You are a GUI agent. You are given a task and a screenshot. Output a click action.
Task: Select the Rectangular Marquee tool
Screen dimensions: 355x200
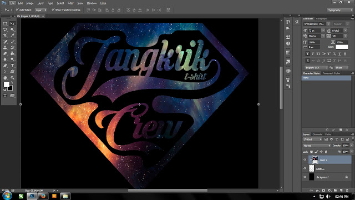point(5,23)
